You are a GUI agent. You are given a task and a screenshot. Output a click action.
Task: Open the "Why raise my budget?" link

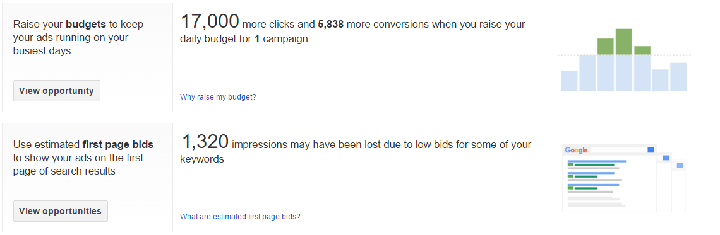pyautogui.click(x=218, y=96)
